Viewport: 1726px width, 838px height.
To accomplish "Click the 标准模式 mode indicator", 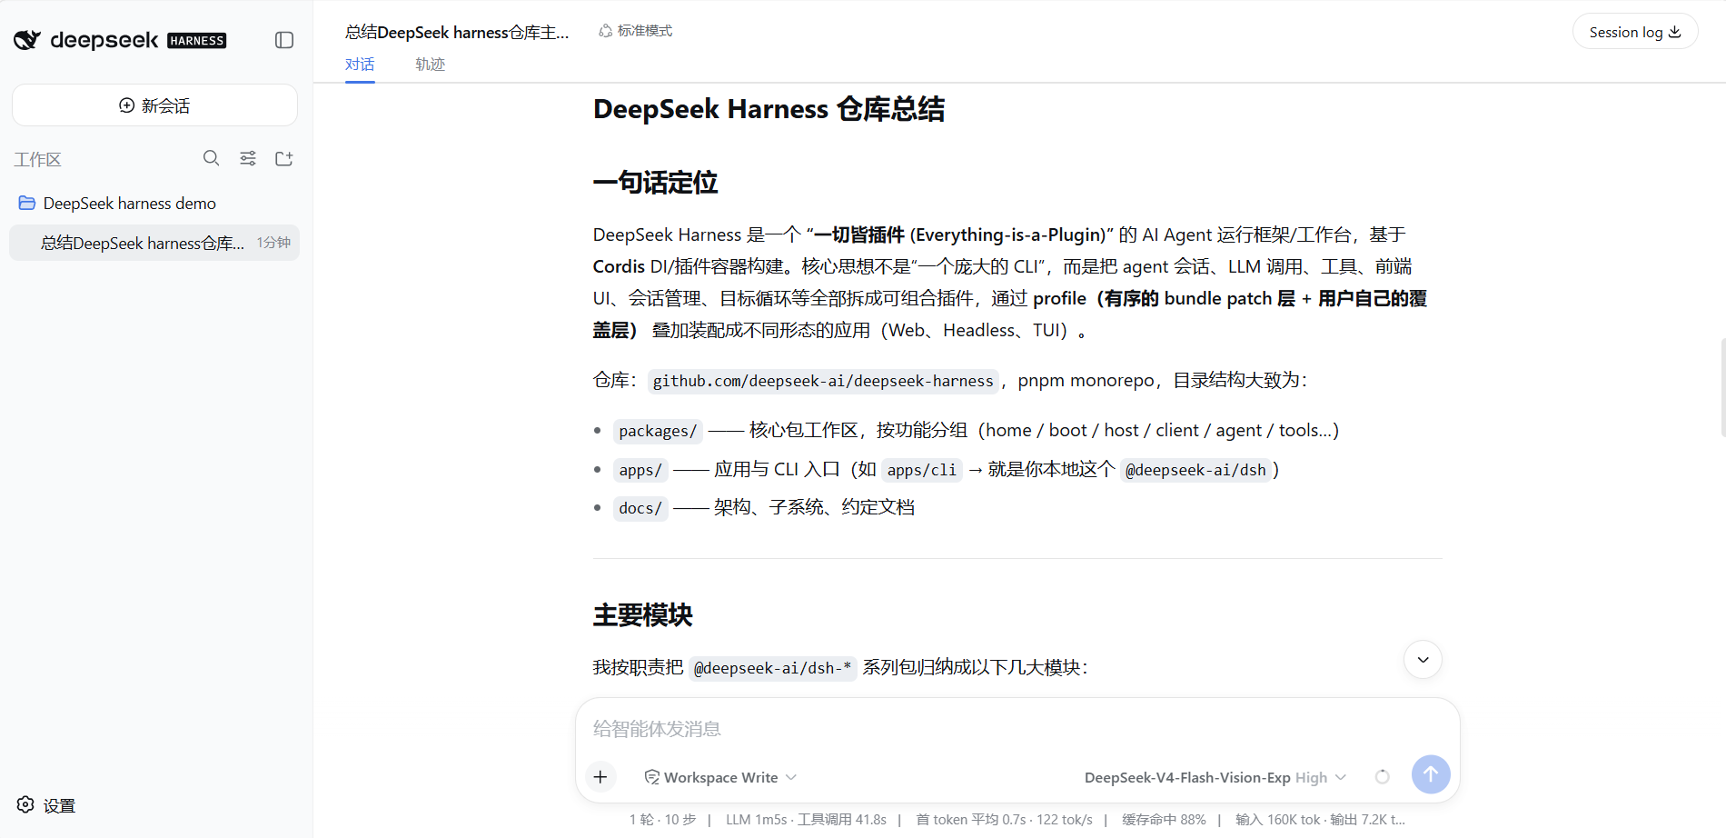I will click(636, 31).
